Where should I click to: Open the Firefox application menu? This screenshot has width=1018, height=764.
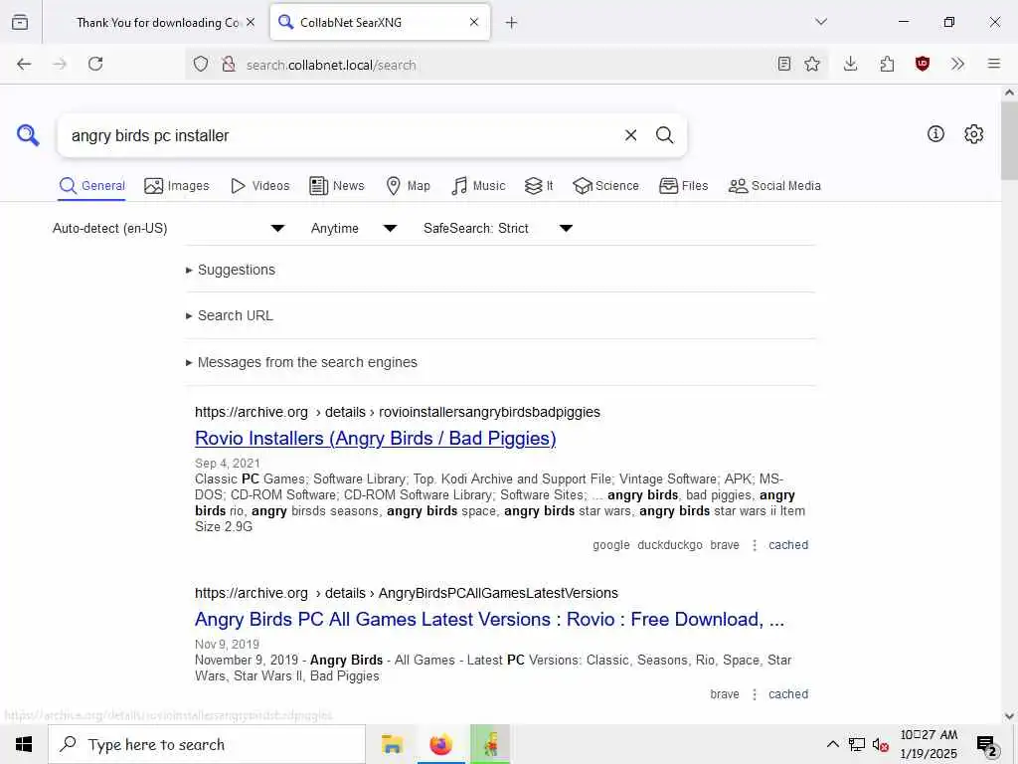point(994,64)
